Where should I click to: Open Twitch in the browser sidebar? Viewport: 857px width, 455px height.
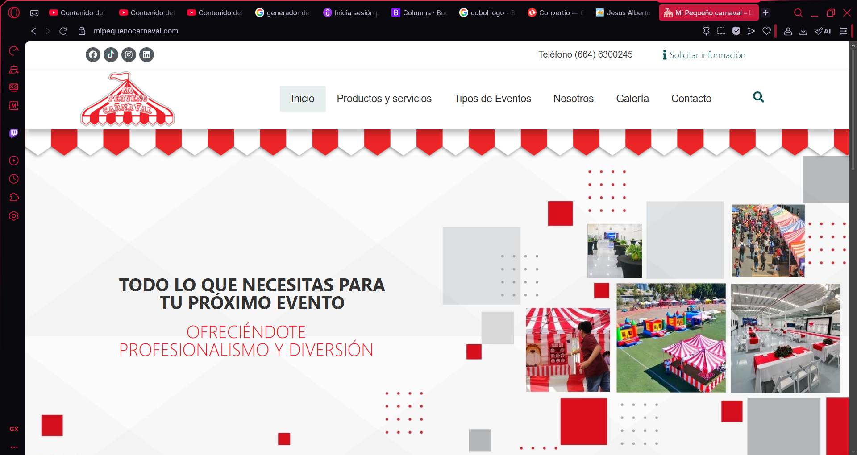14,133
